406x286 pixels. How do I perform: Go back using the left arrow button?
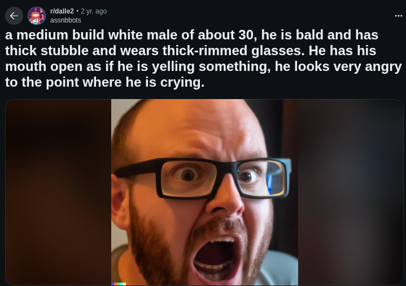[14, 16]
